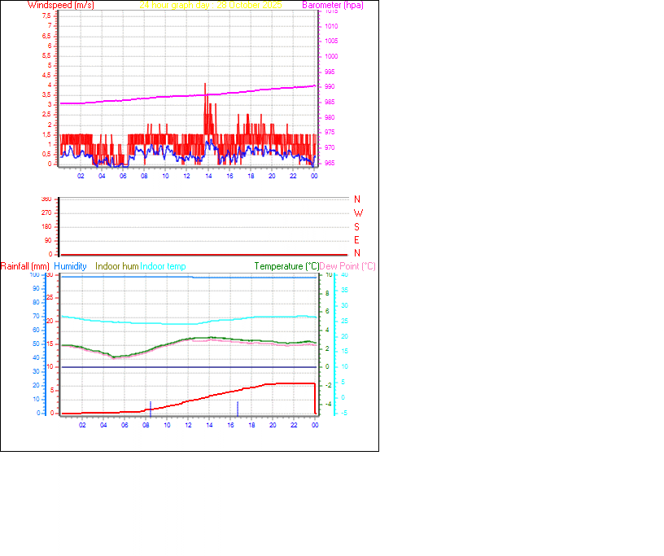The image size is (664, 556).
Task: Click the Windspeed (m/s) legend label
Action: click(61, 5)
